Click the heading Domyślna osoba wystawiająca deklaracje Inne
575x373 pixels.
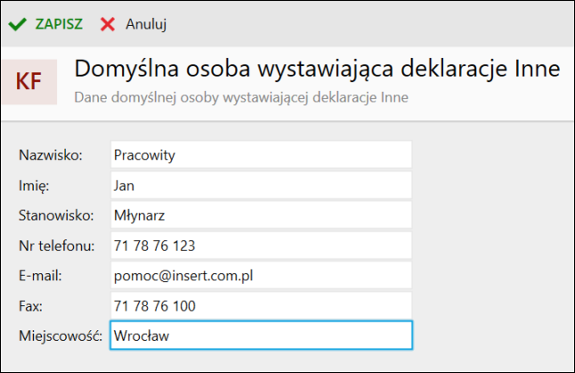pyautogui.click(x=317, y=69)
